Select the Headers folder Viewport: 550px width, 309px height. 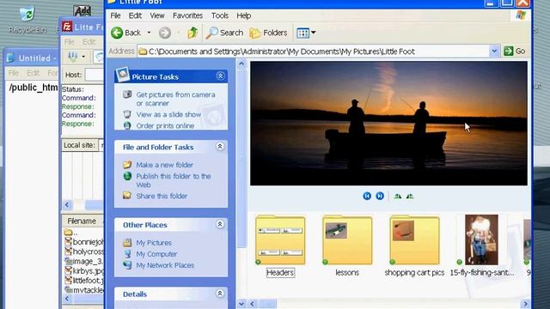(280, 246)
